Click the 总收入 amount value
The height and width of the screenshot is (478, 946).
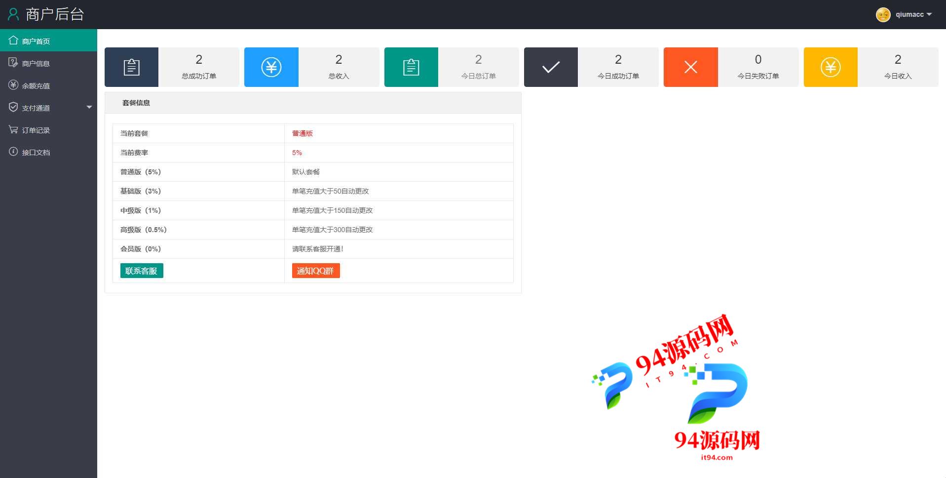(339, 60)
